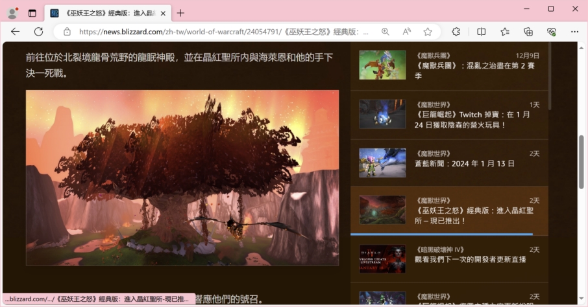The width and height of the screenshot is (588, 307).
Task: Read 《魔獸兵團》:混亂之治盡在第 2 賽季
Action: pyautogui.click(x=475, y=71)
